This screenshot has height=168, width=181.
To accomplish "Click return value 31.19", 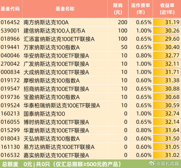I will pos(172,22).
